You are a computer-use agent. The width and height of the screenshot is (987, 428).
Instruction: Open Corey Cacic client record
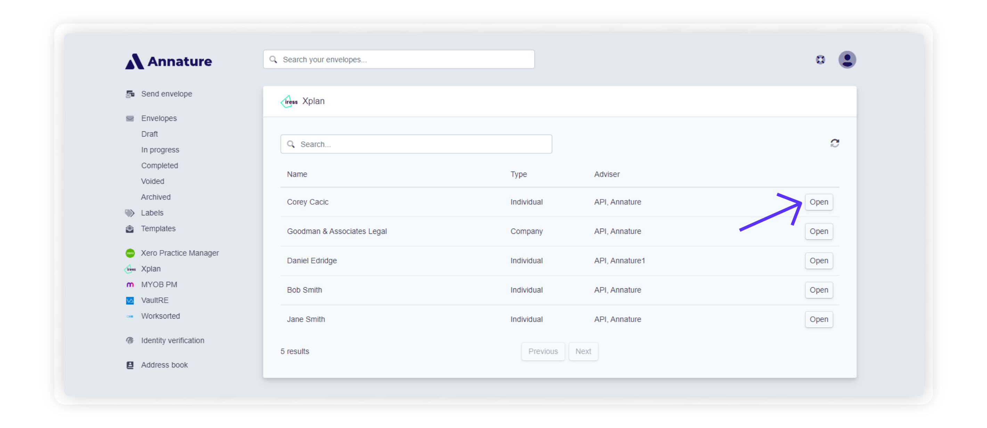[x=819, y=202]
